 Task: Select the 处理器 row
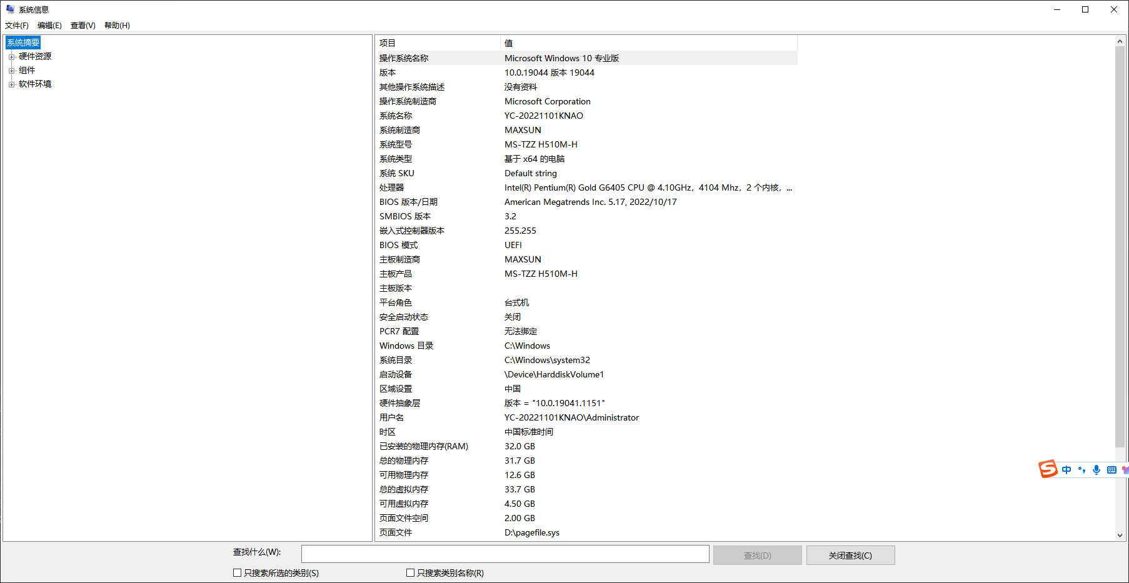coord(586,187)
